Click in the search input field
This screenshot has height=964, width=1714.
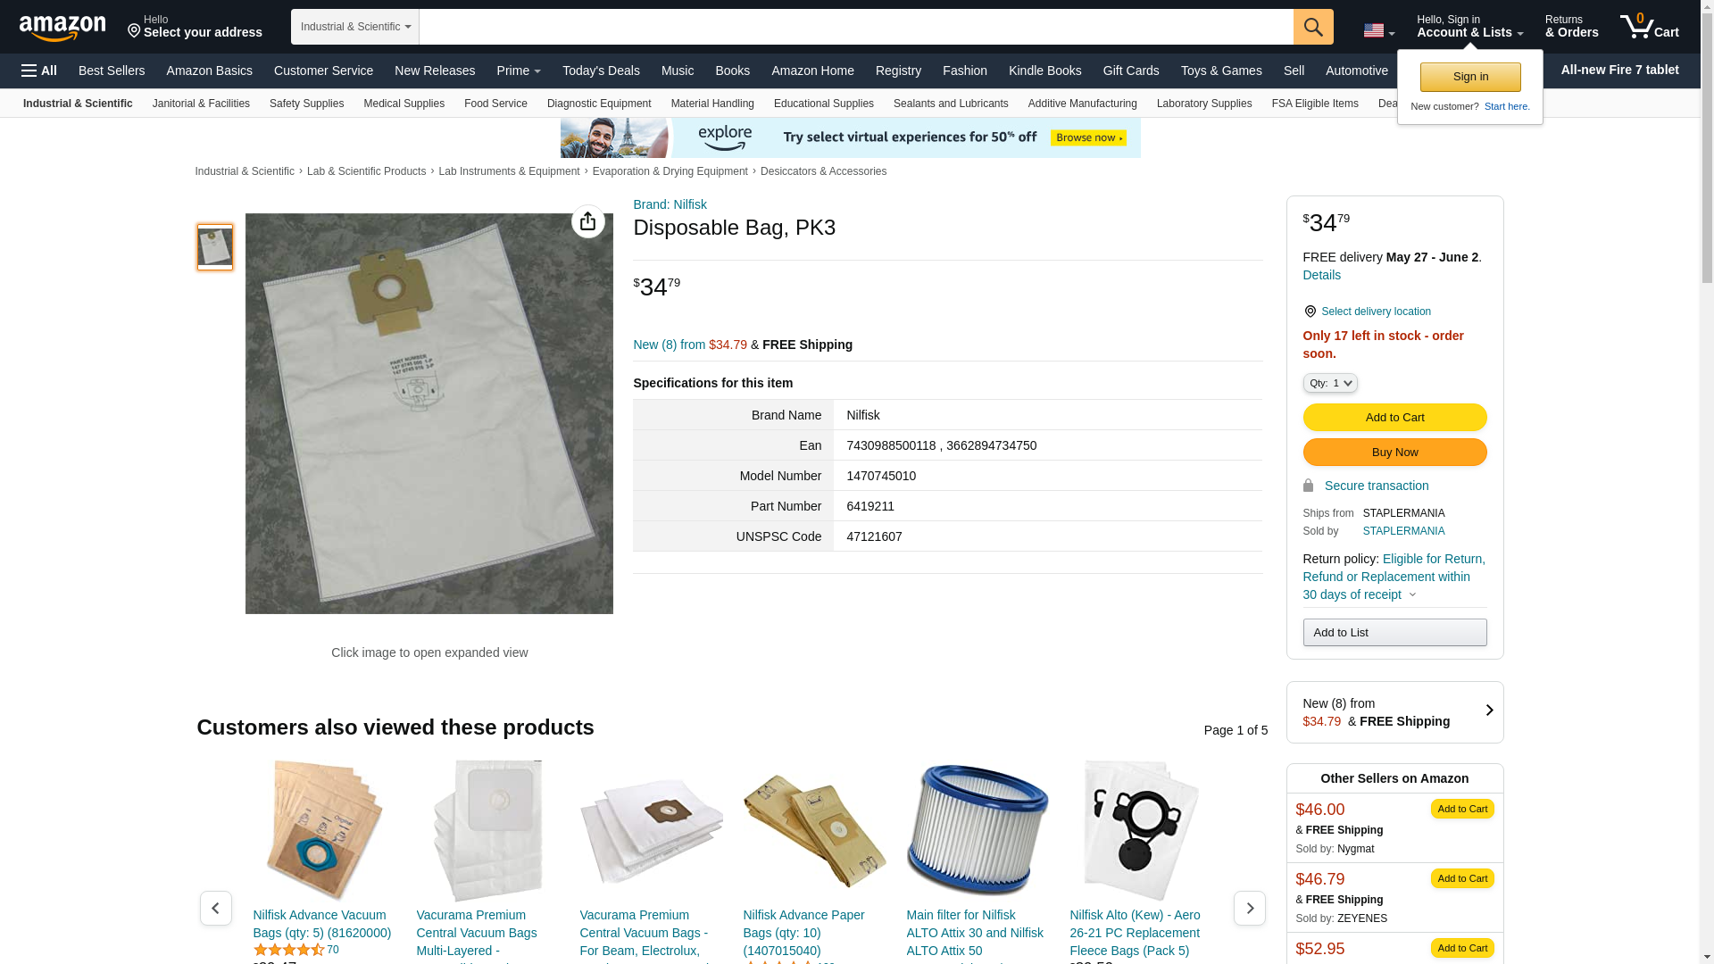[x=856, y=27]
